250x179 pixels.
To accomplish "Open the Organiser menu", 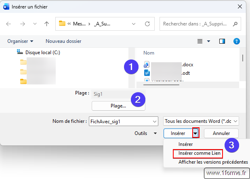I will [x=20, y=41].
